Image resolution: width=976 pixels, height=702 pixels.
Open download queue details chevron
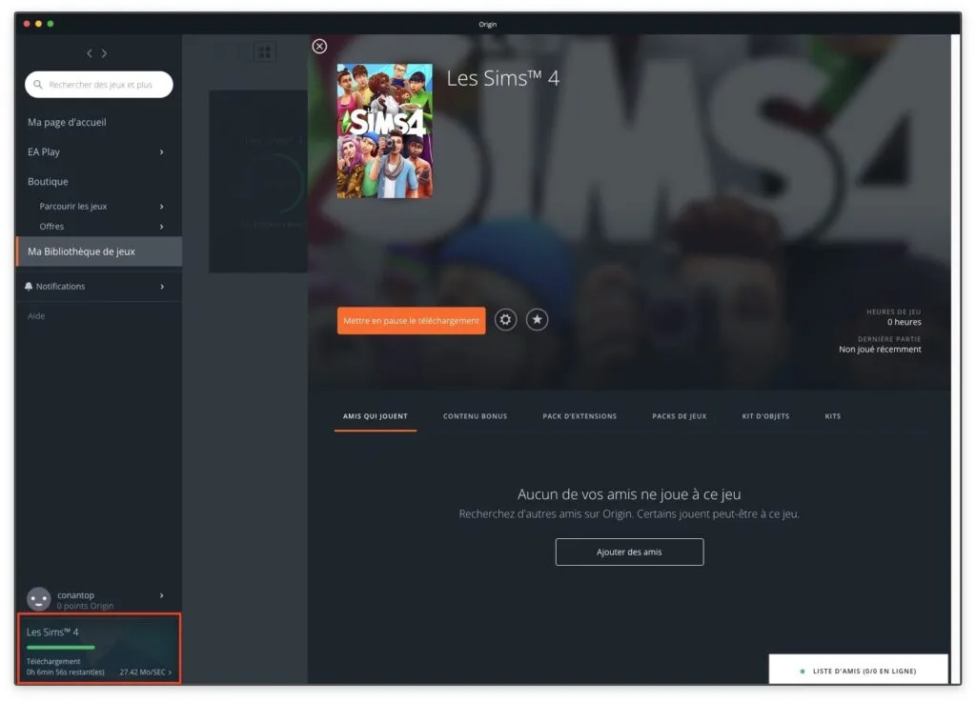click(170, 672)
